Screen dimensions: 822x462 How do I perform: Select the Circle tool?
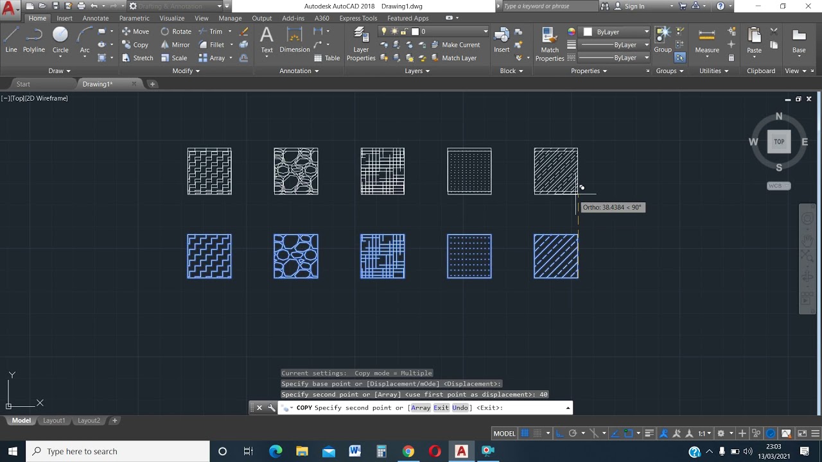click(x=60, y=40)
